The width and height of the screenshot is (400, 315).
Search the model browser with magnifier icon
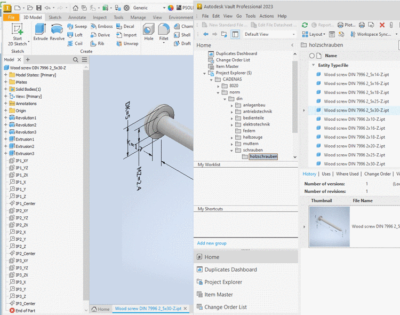76,60
